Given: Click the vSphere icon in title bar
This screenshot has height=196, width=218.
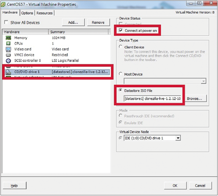Looking at the screenshot, I should click(x=3, y=4).
